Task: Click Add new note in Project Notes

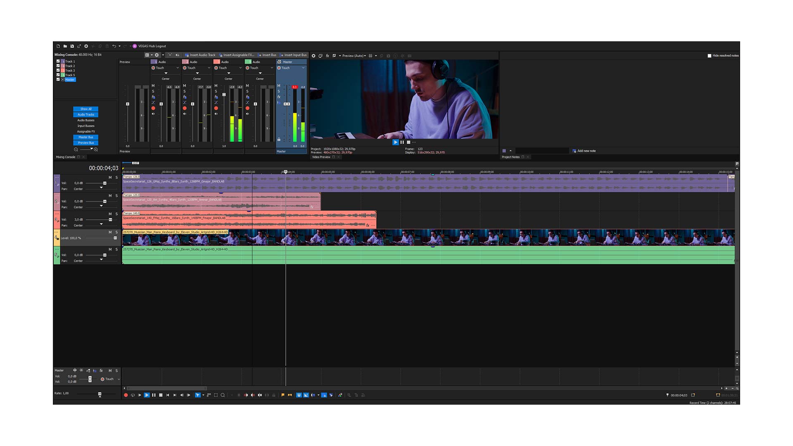Action: (x=584, y=151)
